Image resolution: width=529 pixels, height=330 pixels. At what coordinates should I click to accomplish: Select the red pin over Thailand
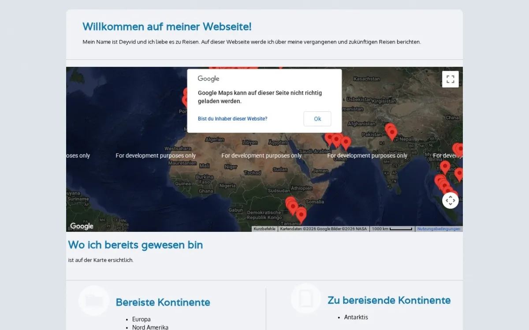tap(445, 167)
